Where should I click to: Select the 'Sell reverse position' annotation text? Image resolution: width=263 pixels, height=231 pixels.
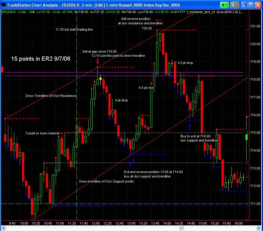136,19
